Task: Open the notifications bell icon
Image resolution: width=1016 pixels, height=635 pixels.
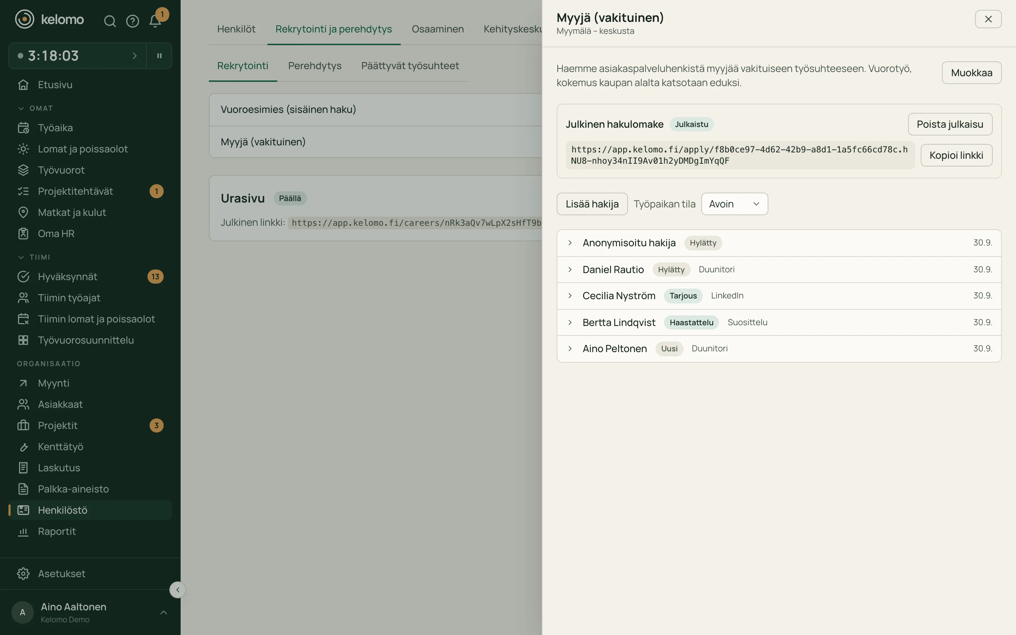Action: (x=155, y=21)
